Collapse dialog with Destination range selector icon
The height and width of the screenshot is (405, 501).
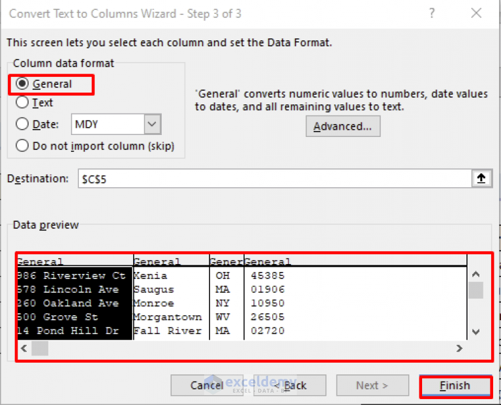tap(481, 179)
